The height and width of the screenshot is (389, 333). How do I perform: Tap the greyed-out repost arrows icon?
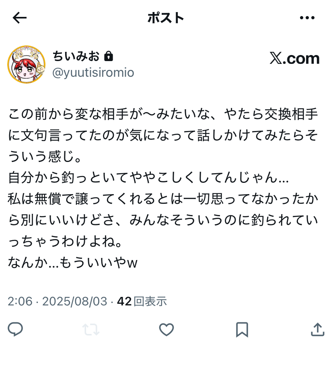[x=91, y=330]
